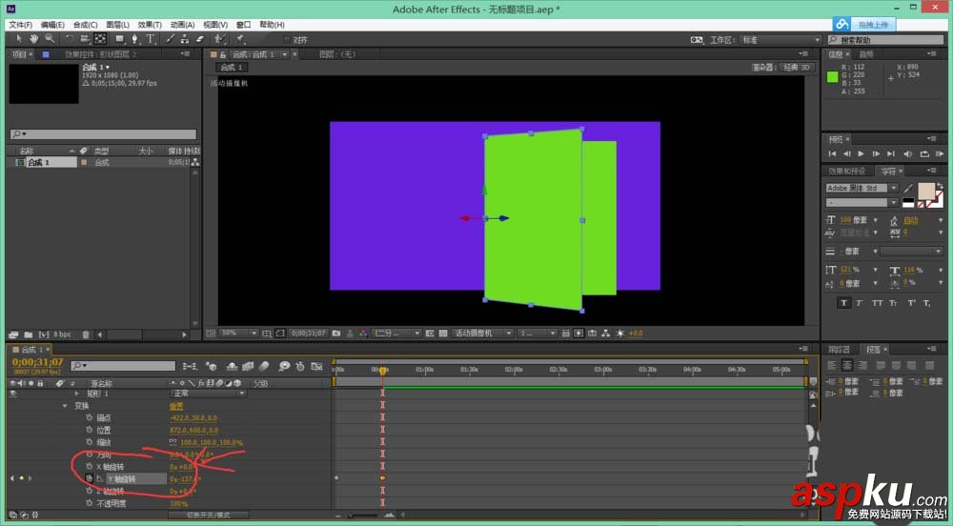
Task: Select the Hand tool
Action: pyautogui.click(x=34, y=39)
